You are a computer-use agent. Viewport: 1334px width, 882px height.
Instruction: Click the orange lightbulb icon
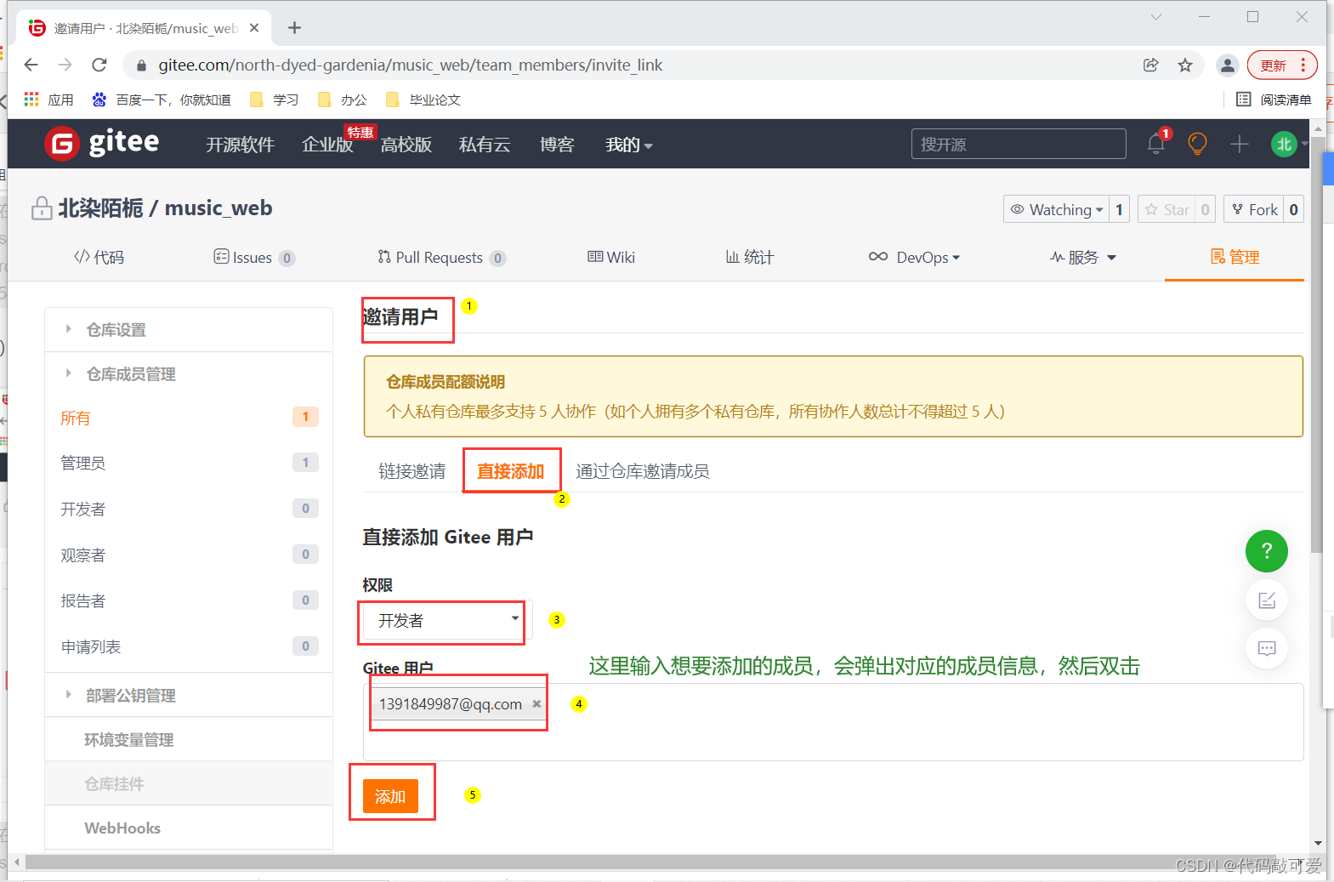[x=1197, y=144]
